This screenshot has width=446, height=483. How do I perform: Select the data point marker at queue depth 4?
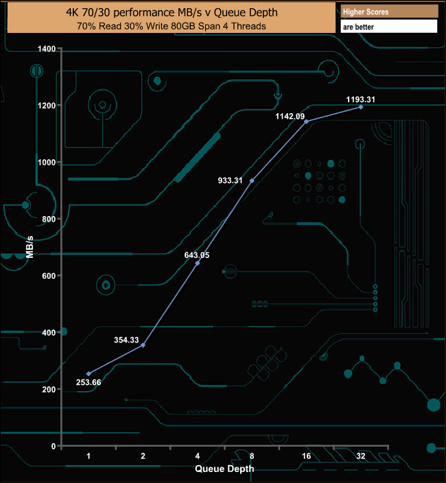point(198,263)
